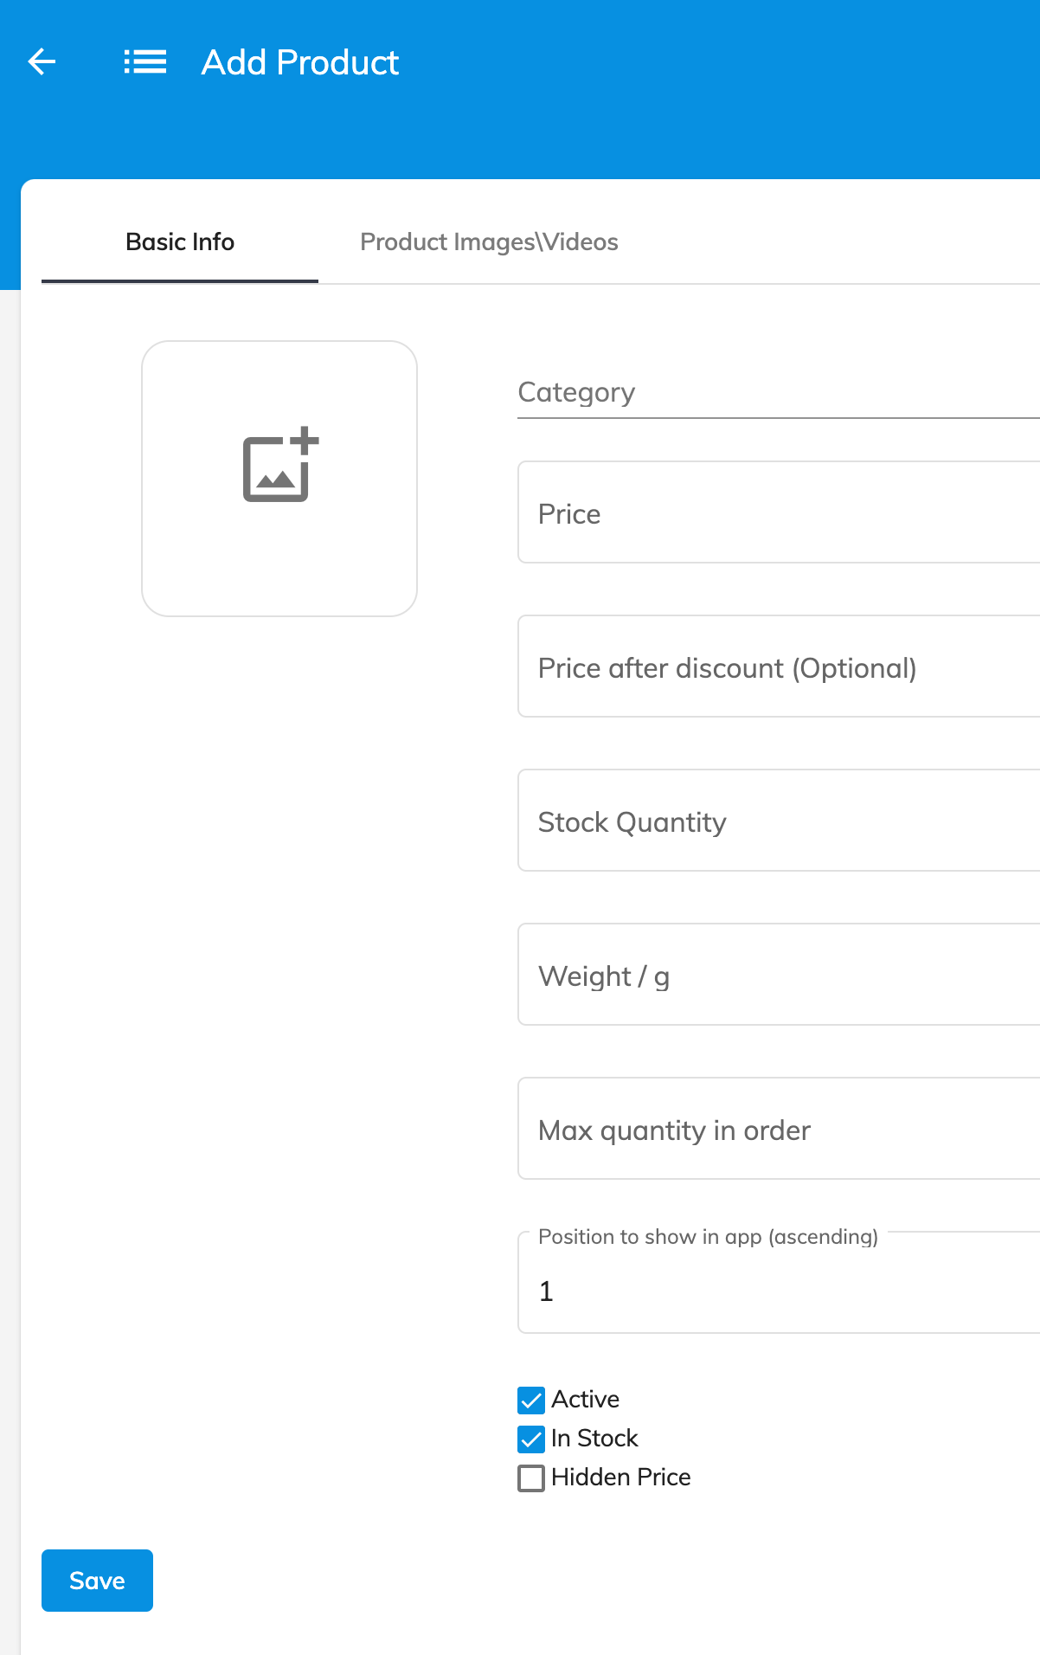Switch to the Basic Info tab
The image size is (1040, 1655).
click(180, 241)
